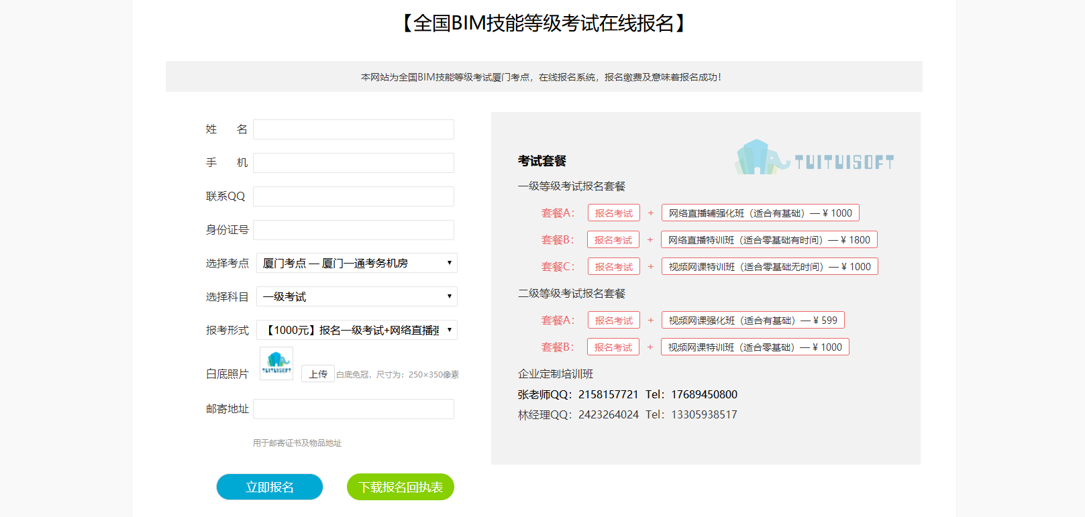The image size is (1085, 517).
Task: Click 报名考试 tag in level-one 套餐C
Action: 614,267
